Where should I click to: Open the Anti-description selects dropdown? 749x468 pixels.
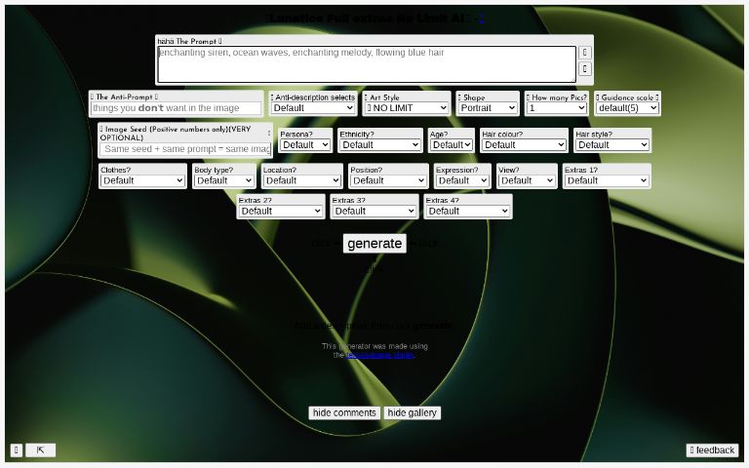313,108
